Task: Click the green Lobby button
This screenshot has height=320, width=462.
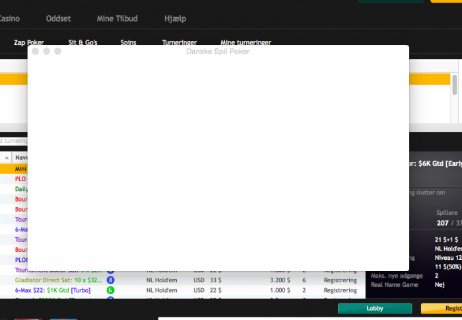Action: point(375,308)
